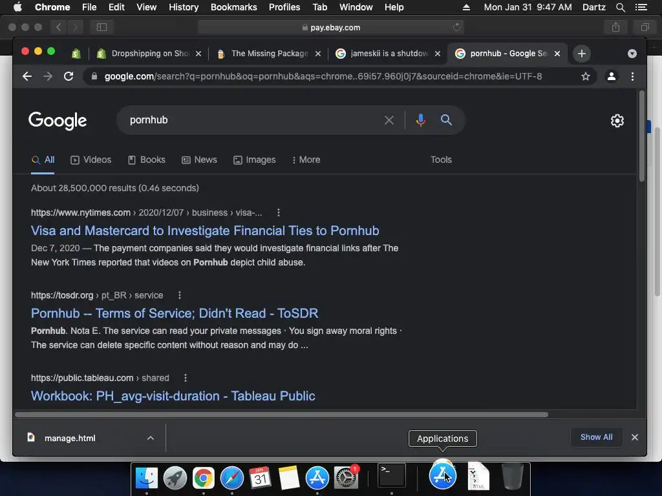
Task: Open Google quick settings gear
Action: pyautogui.click(x=617, y=121)
